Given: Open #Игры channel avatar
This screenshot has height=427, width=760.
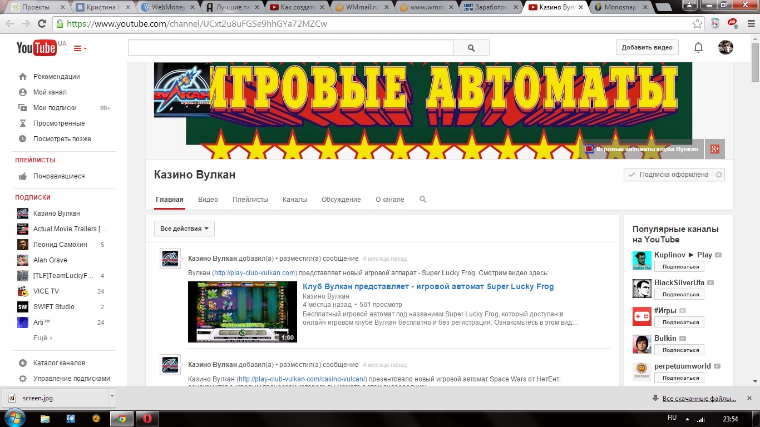Looking at the screenshot, I should pos(642,316).
